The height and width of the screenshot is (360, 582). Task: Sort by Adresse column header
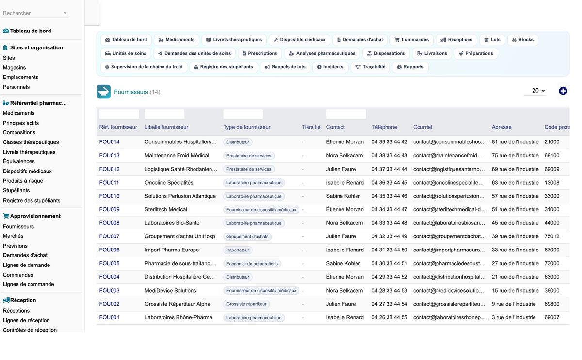(501, 127)
